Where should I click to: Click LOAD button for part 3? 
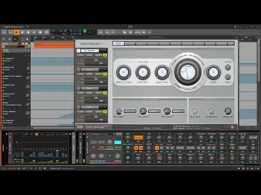click(81, 93)
